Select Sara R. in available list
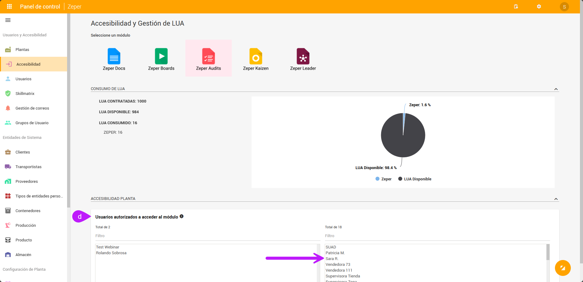583x282 pixels. (x=332, y=259)
